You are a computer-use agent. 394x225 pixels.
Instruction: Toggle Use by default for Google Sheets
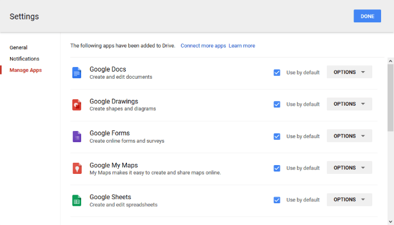[x=276, y=200]
